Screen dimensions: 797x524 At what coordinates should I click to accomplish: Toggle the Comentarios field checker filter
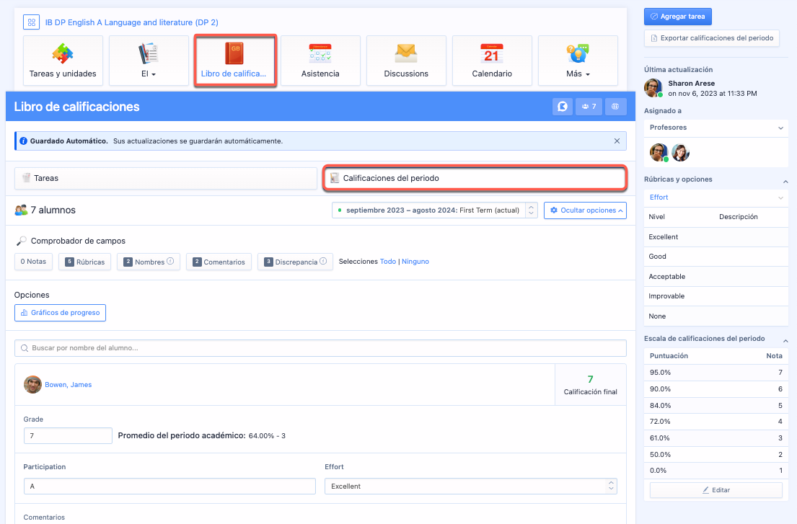click(x=219, y=262)
